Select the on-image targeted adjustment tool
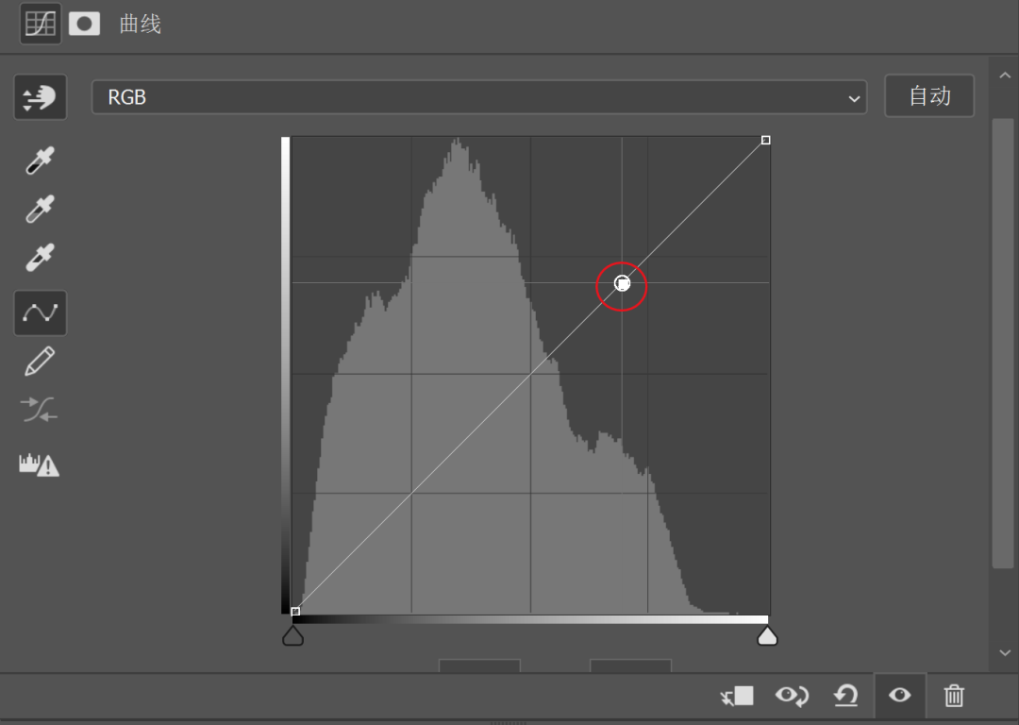 [x=40, y=97]
